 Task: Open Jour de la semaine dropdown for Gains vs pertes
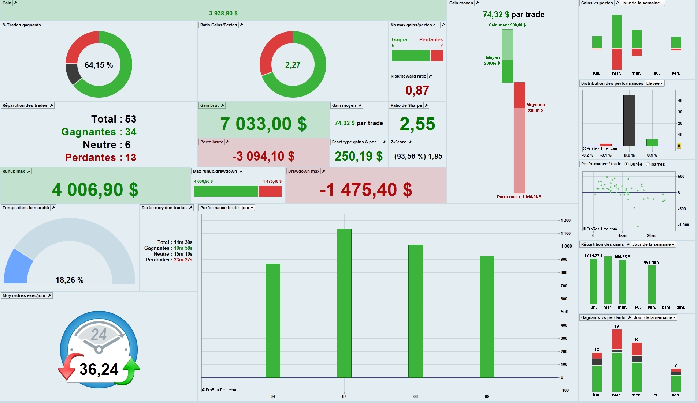[642, 3]
